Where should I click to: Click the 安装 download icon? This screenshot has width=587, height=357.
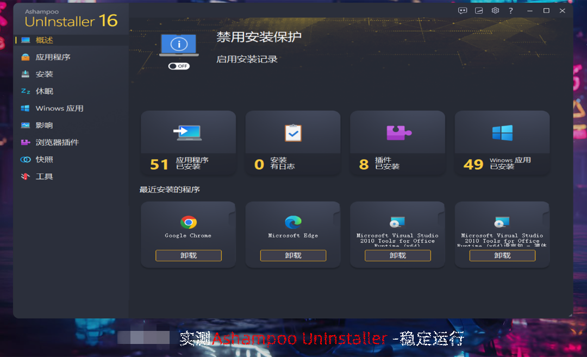click(26, 74)
